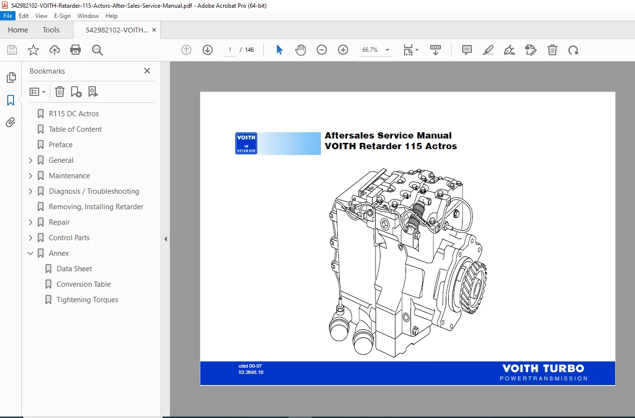635x418 pixels.
Task: Close the Bookmarks panel
Action: (147, 71)
